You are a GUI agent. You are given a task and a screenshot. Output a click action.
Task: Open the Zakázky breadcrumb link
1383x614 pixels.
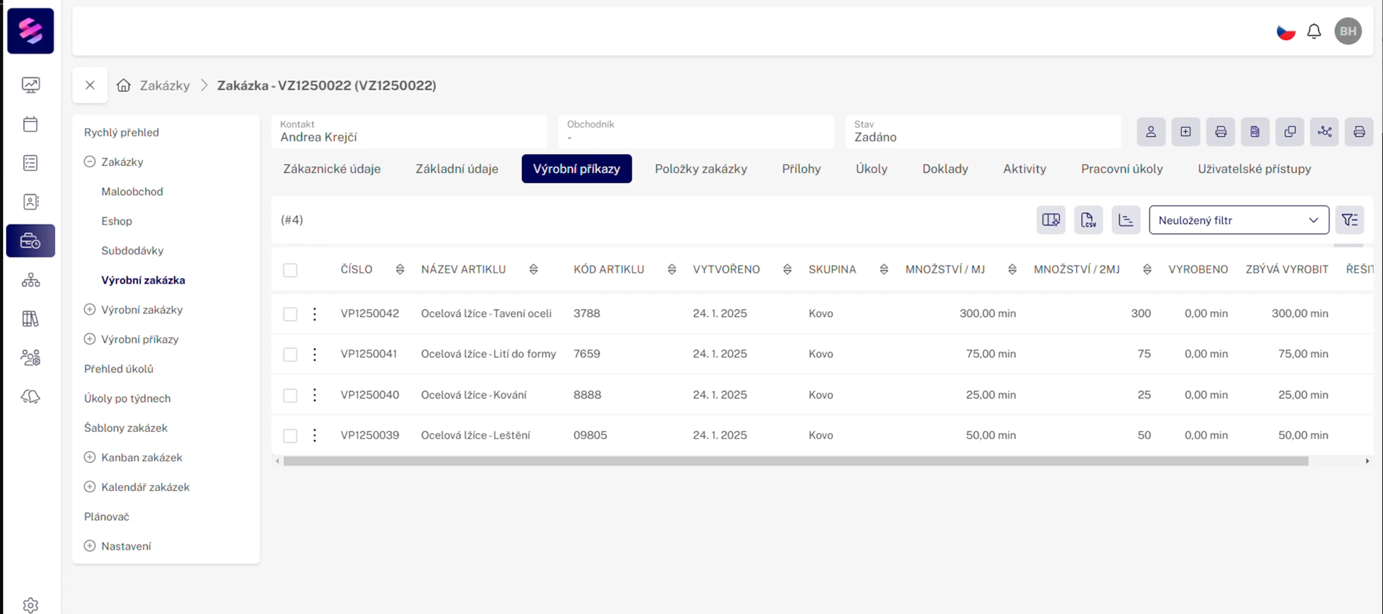165,85
